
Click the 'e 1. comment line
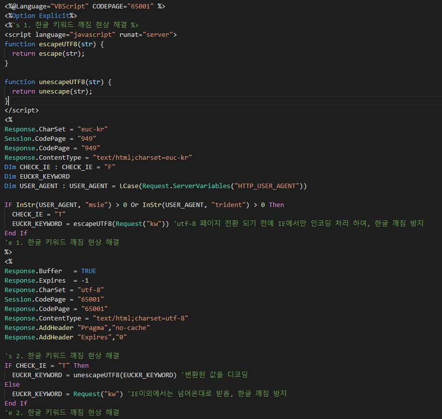pyautogui.click(x=62, y=242)
